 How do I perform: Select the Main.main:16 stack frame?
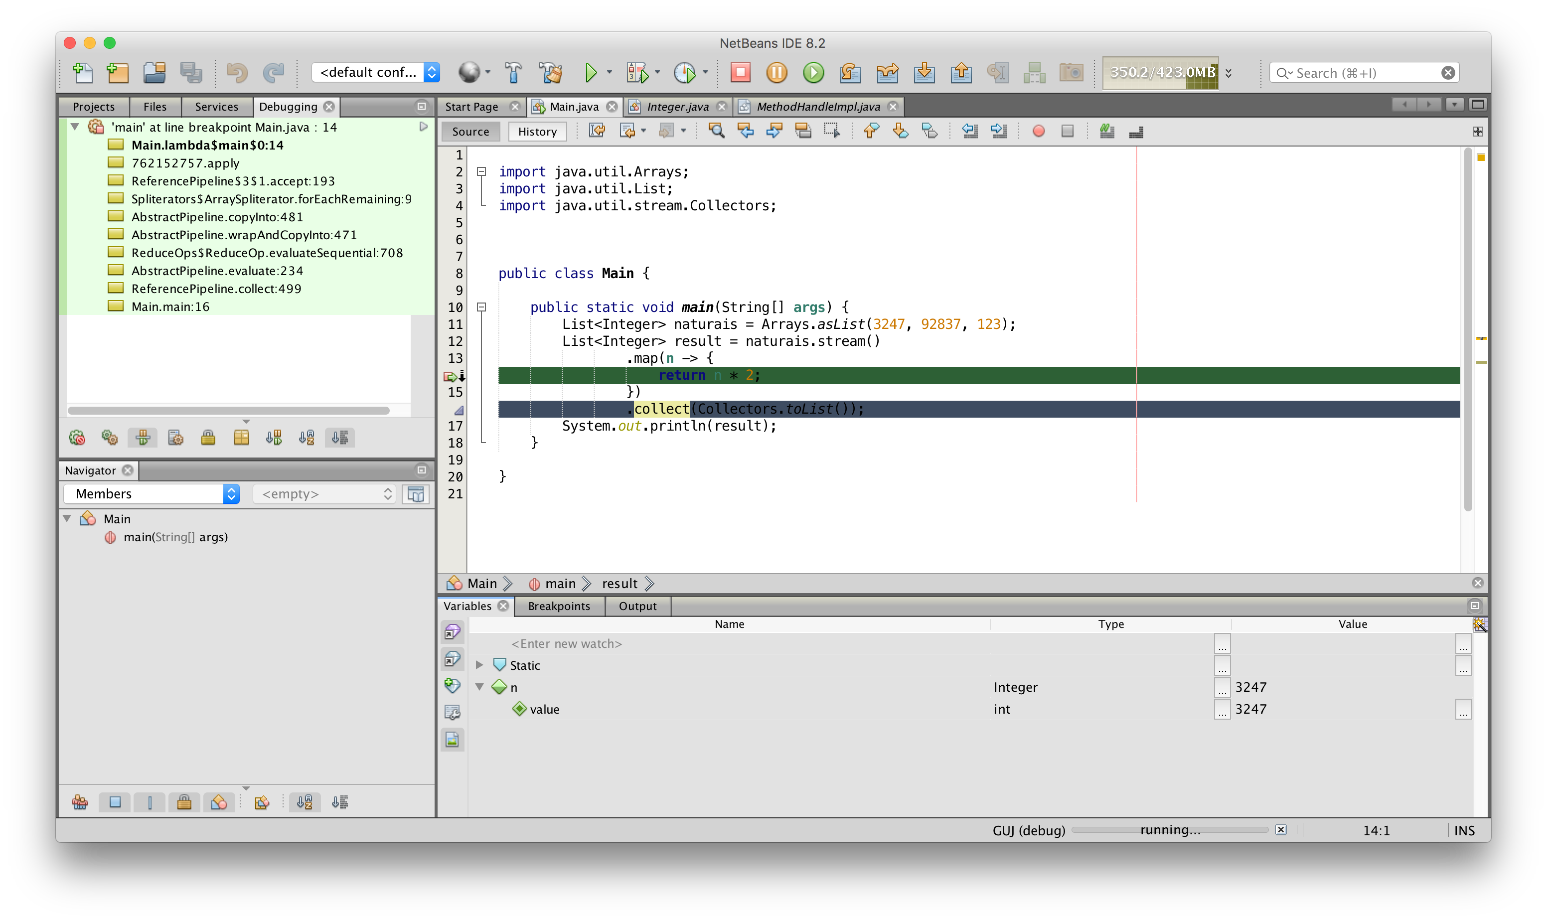click(x=170, y=307)
